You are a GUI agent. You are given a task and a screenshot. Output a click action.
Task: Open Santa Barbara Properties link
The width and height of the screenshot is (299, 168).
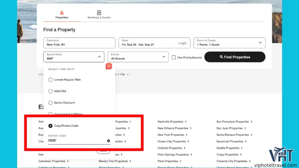coord(234,135)
